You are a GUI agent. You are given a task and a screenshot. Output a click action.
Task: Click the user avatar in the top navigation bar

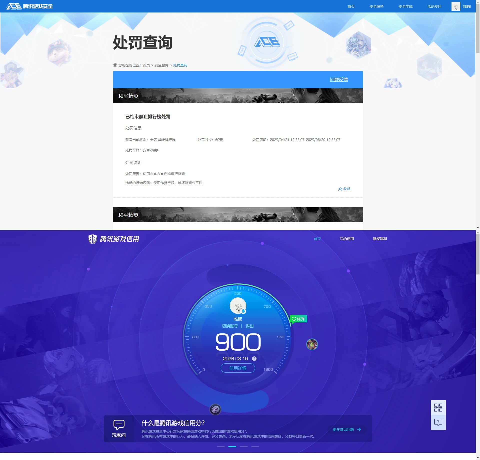pyautogui.click(x=456, y=6)
